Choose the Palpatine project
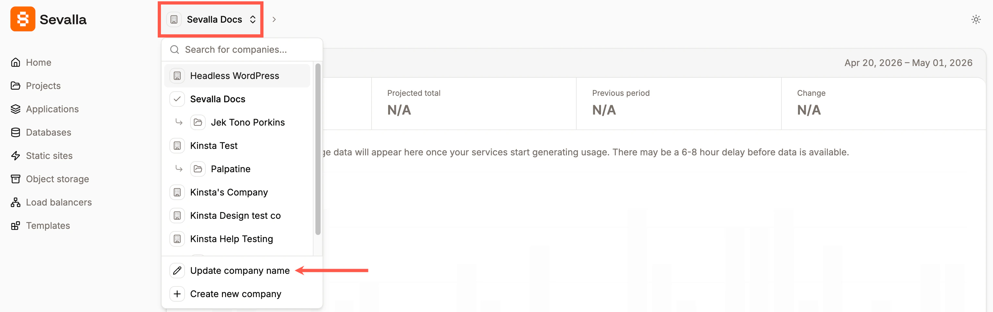 [x=237, y=169]
